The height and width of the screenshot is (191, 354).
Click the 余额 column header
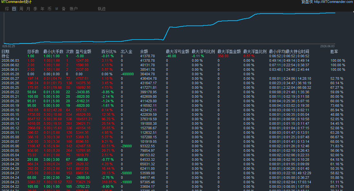[144, 51]
